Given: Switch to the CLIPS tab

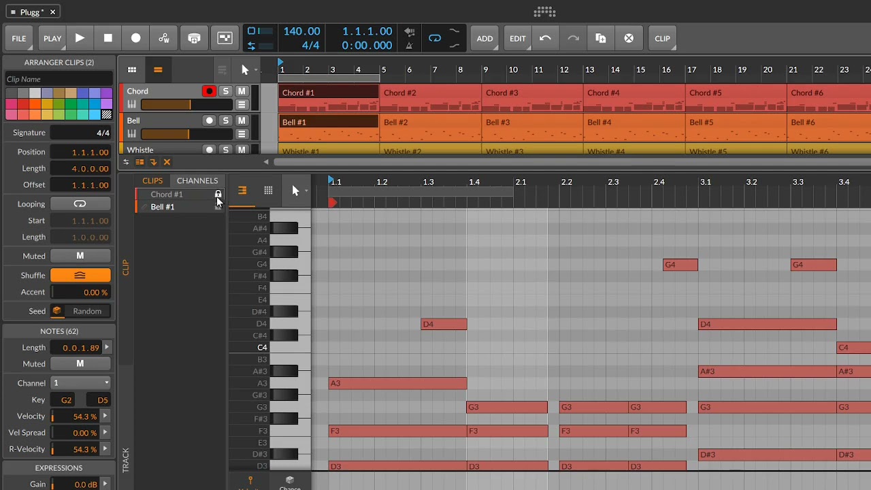Looking at the screenshot, I should 152,180.
